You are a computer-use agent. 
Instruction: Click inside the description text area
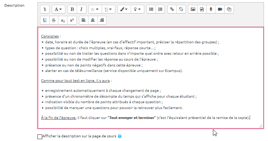[151, 78]
